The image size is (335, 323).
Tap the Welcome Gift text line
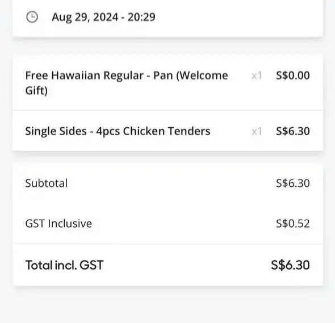tap(36, 90)
